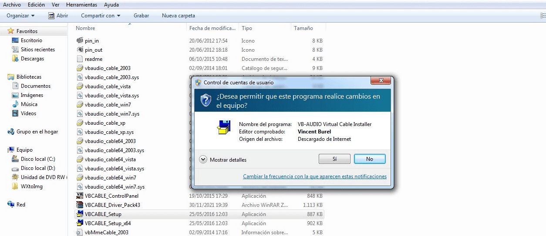546x236 pixels.
Task: Select Favoritos header in sidebar
Action: [27, 31]
